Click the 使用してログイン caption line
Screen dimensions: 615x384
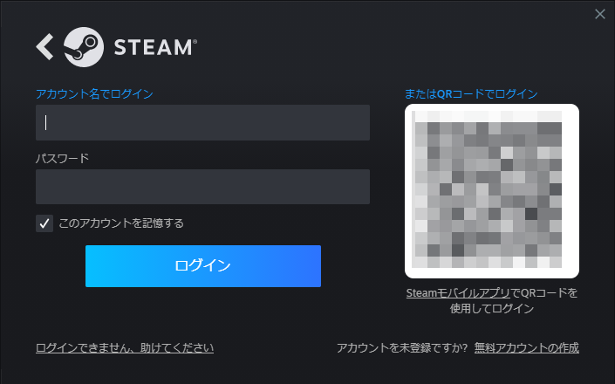[x=492, y=309]
